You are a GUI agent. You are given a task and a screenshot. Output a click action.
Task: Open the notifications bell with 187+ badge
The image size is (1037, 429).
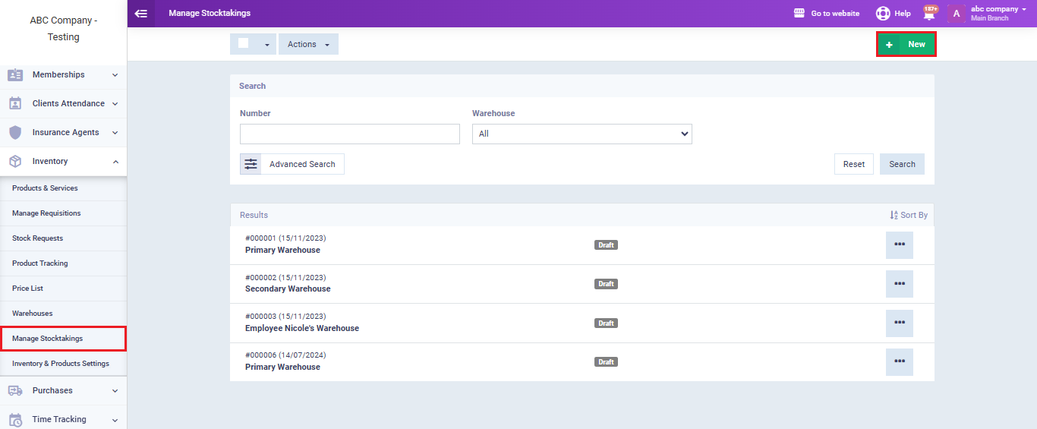[929, 14]
